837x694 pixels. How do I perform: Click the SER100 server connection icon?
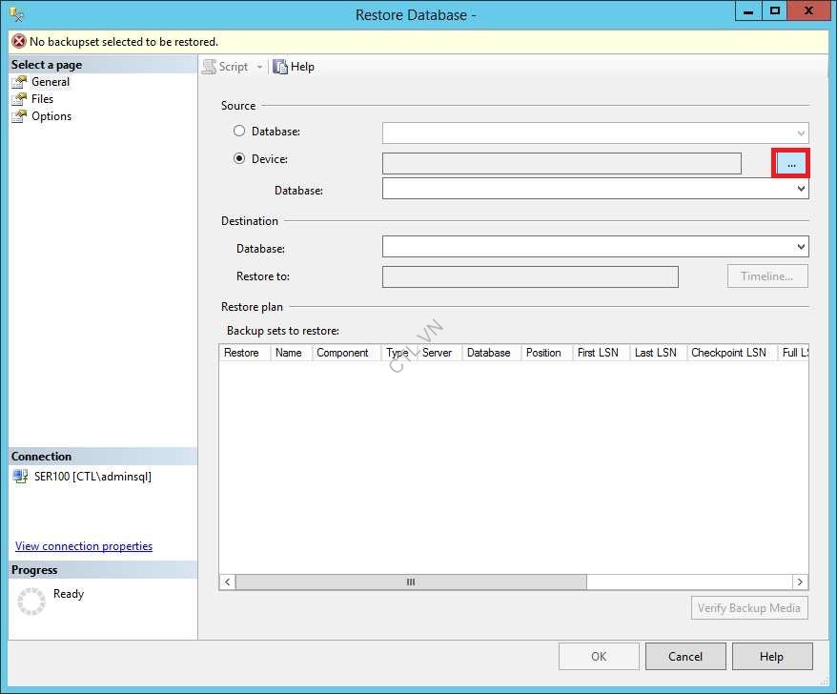tap(19, 476)
